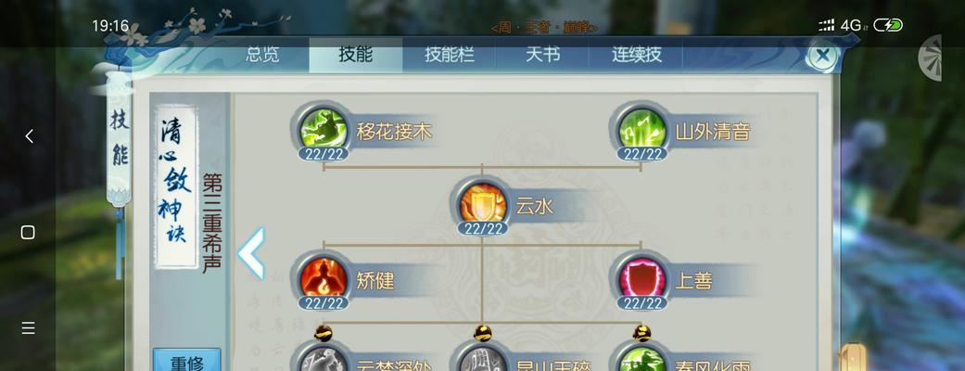The width and height of the screenshot is (965, 371).
Task: Click the 重修 reset button
Action: pos(187,362)
